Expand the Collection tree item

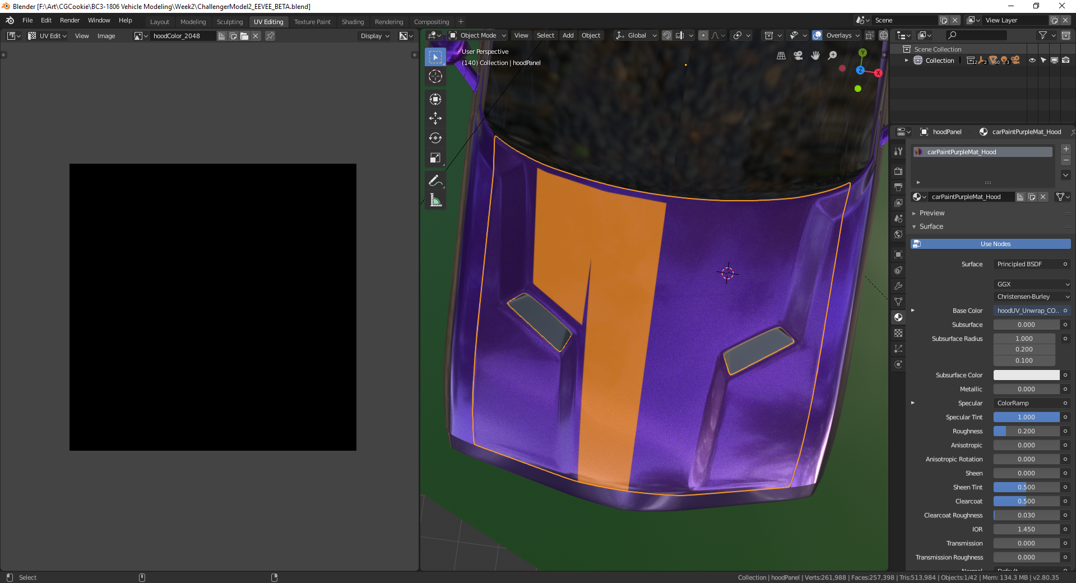[907, 61]
